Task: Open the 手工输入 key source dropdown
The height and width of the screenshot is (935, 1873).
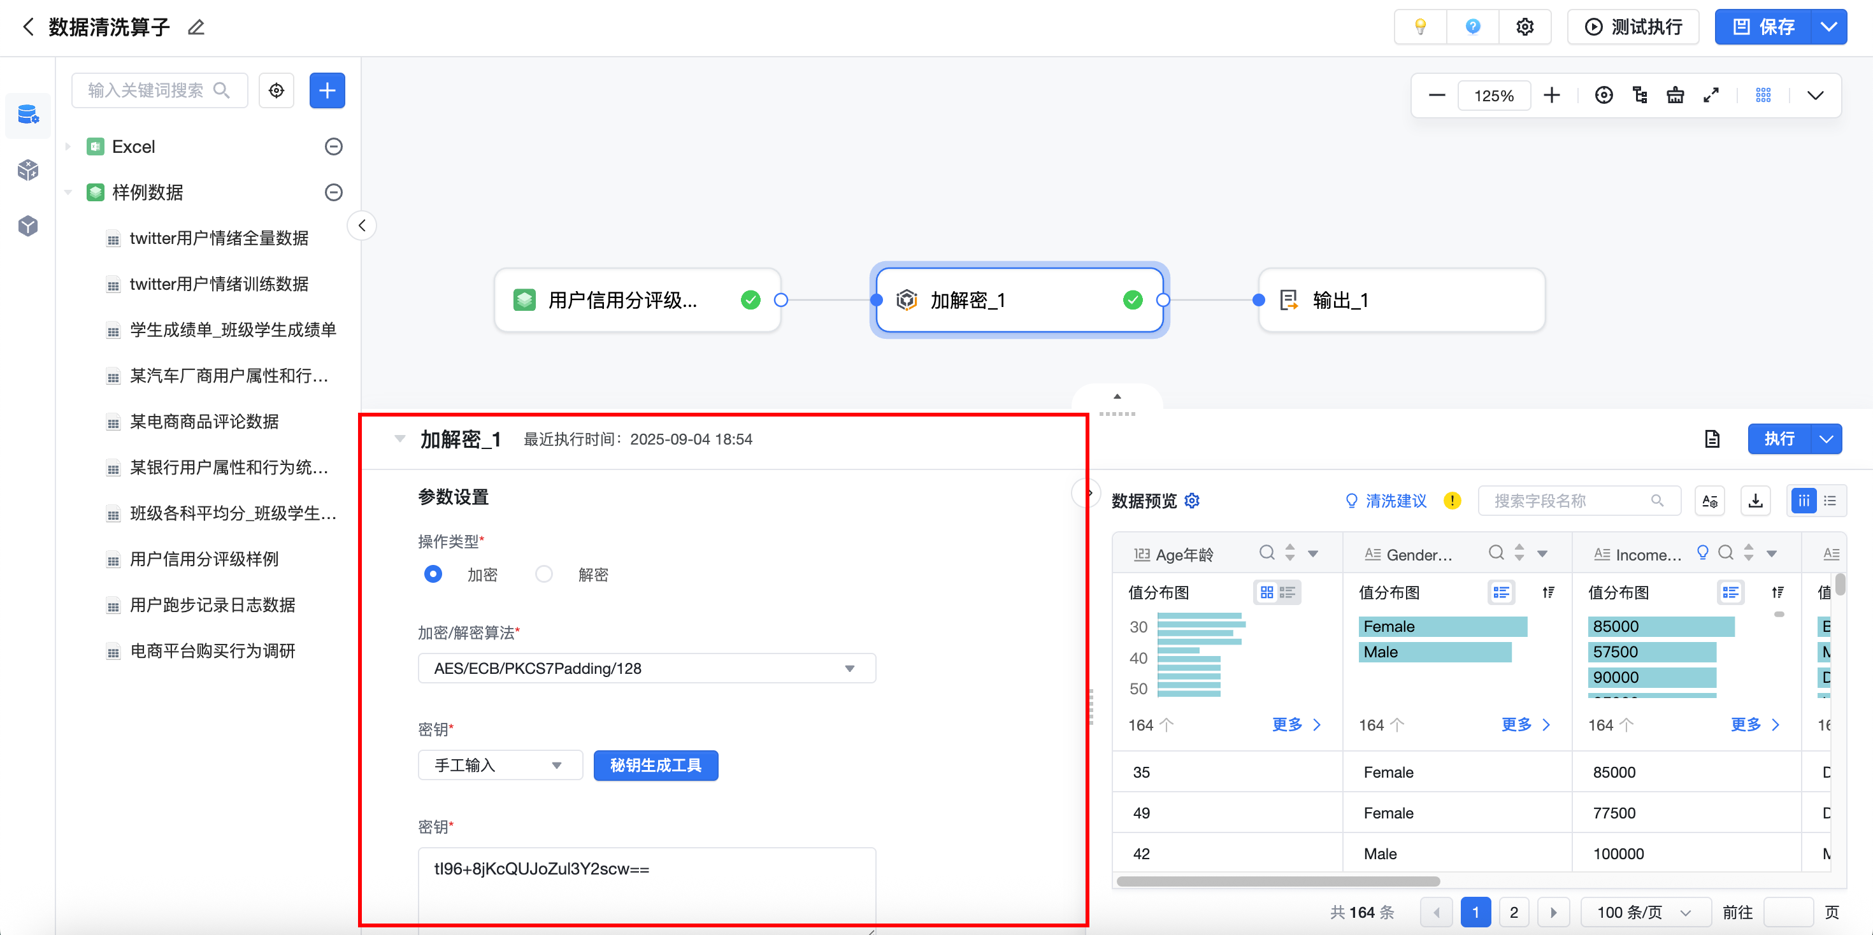Action: [x=499, y=765]
